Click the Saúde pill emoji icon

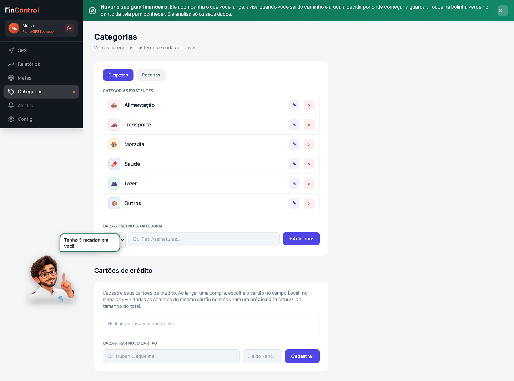coord(114,164)
